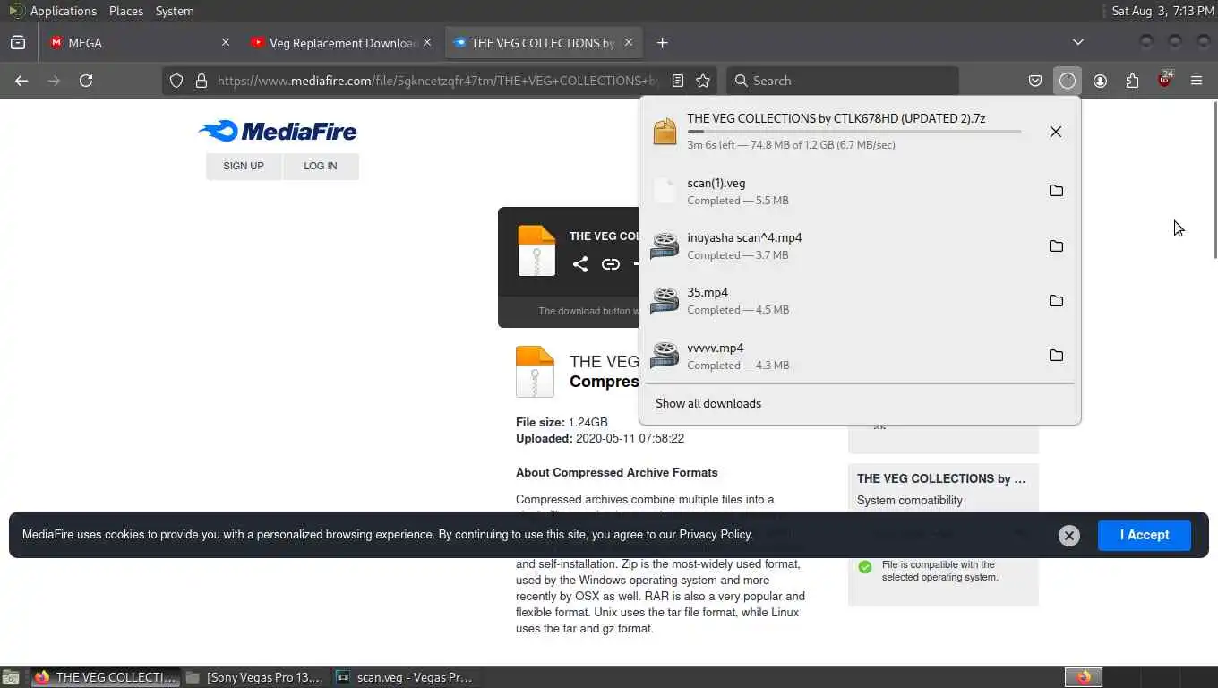The image size is (1218, 688).
Task: Open the Places menu
Action: coord(126,11)
